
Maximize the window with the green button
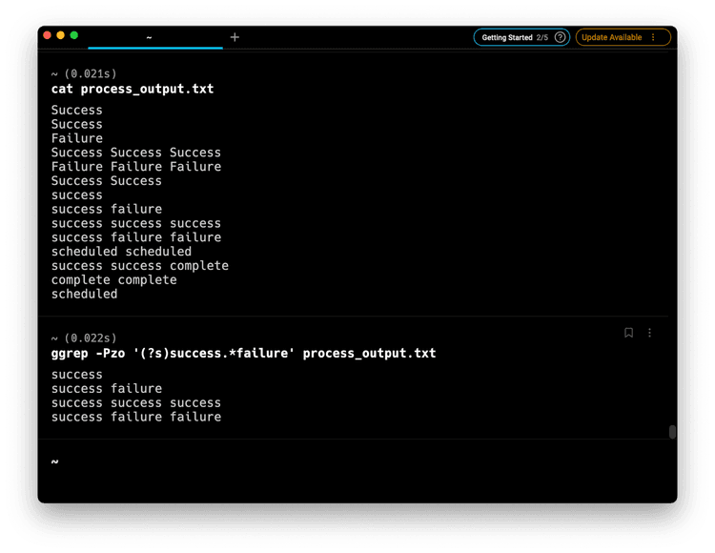point(74,35)
